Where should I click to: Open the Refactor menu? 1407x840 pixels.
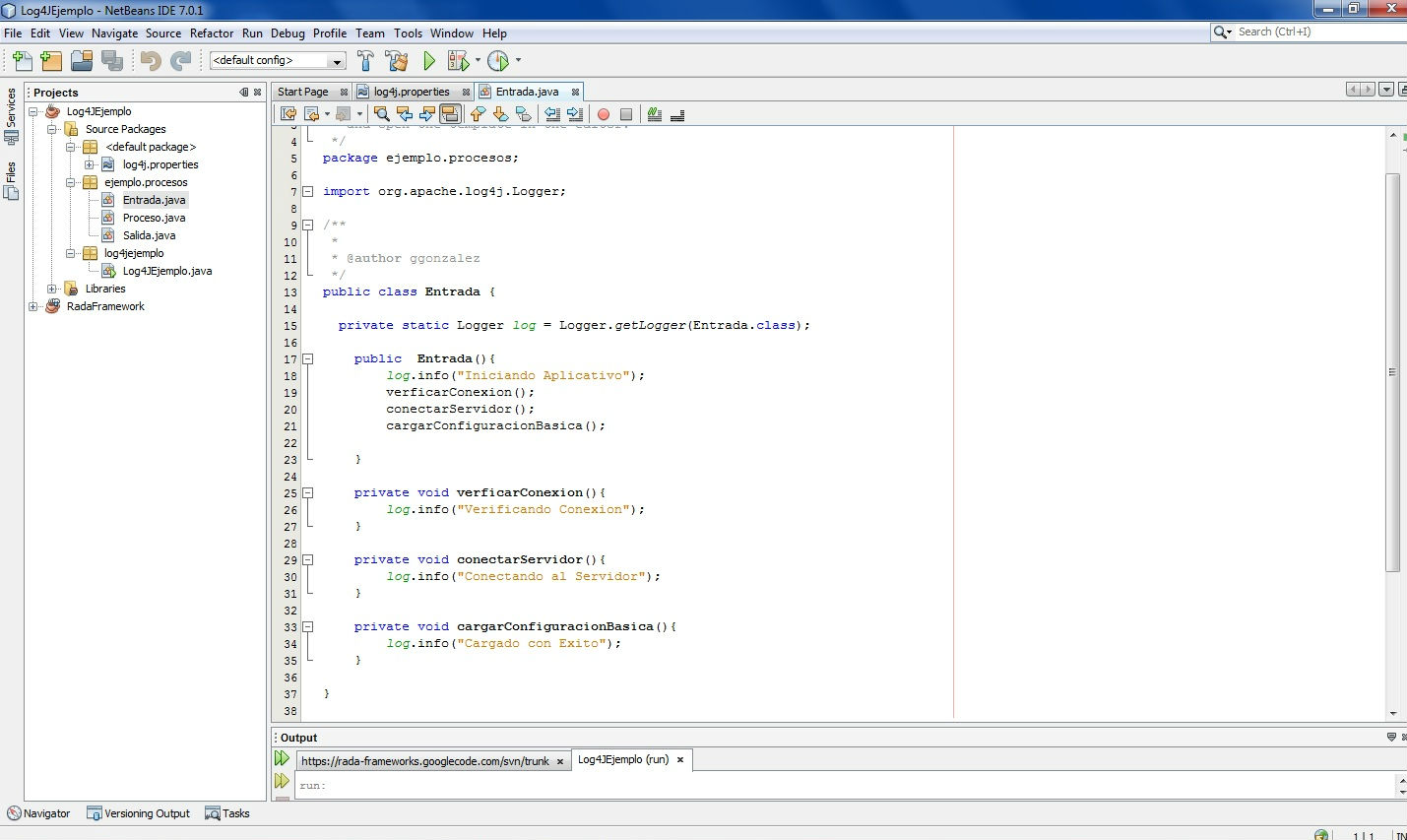[x=212, y=32]
